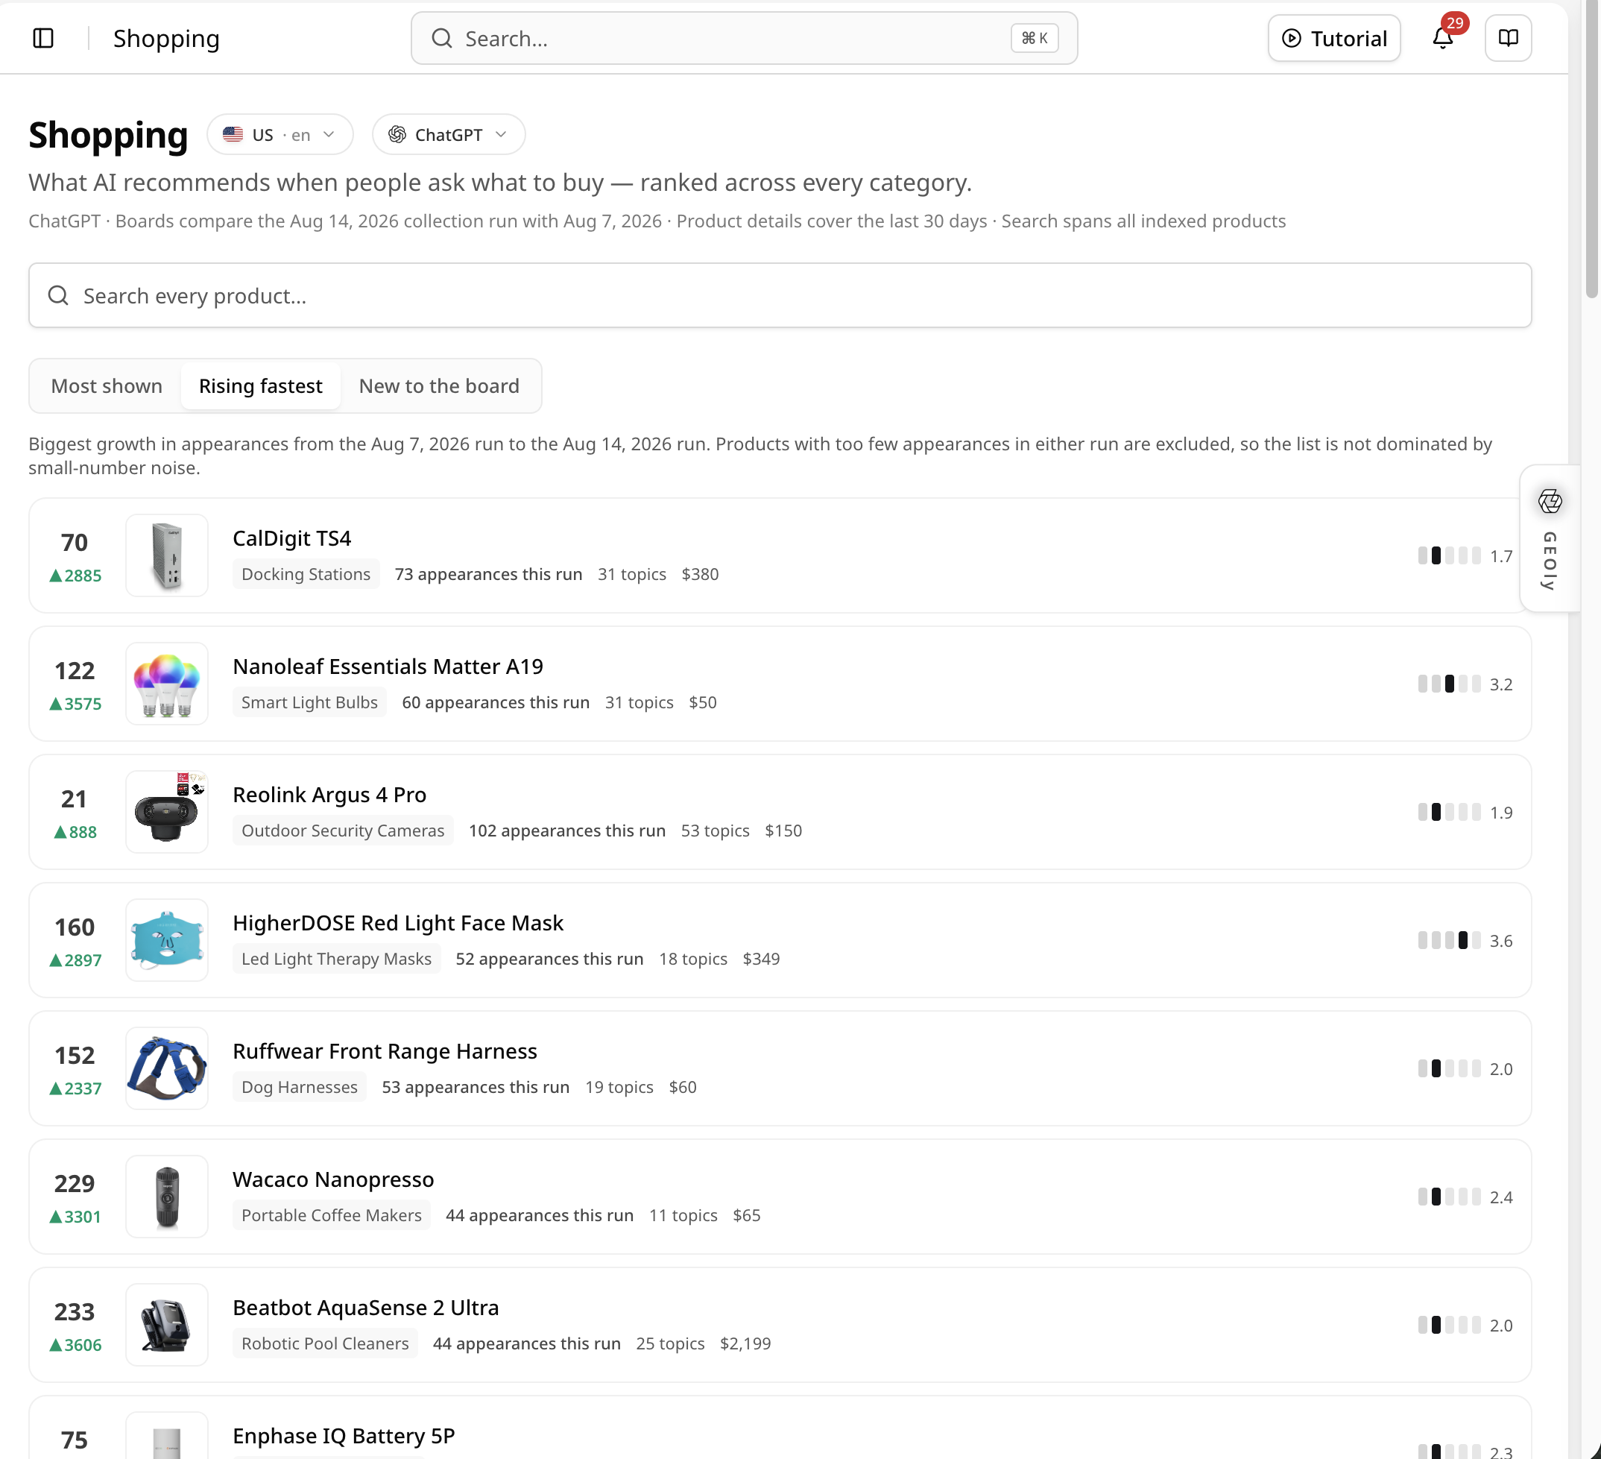Switch to the Most shown tab

pos(107,386)
